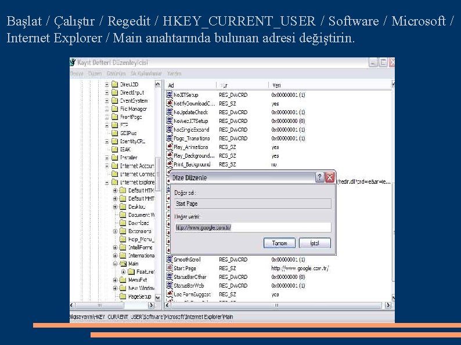Click values pane horizontal scroll left arrow
Screen dimensions: 461x345
(x=168, y=305)
